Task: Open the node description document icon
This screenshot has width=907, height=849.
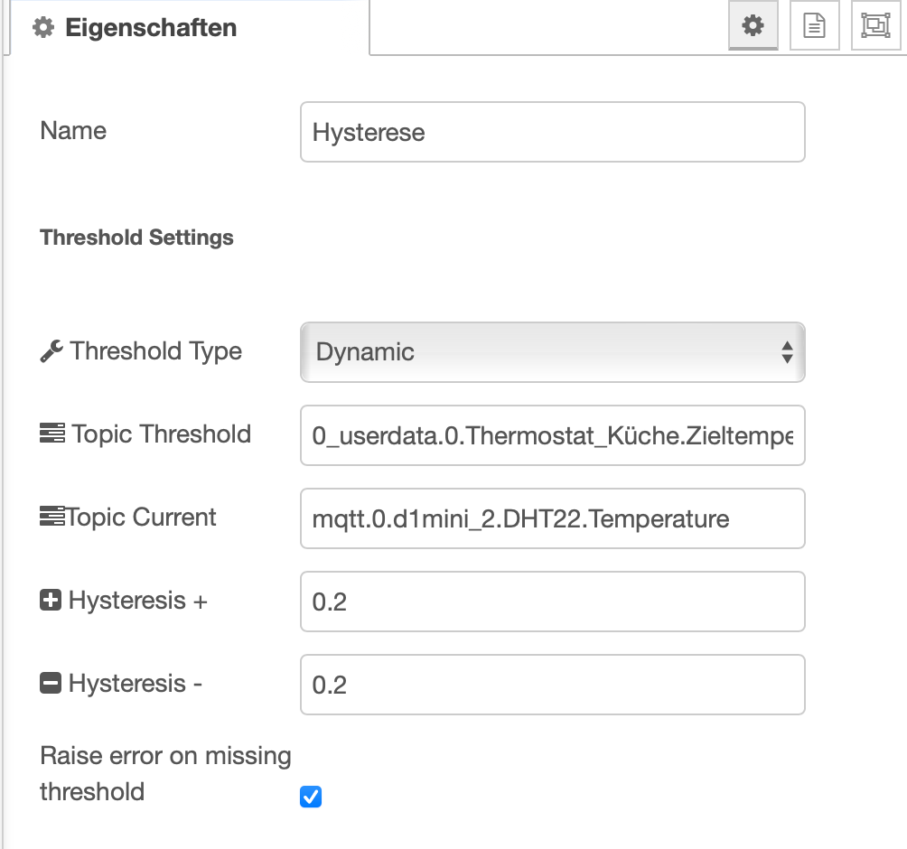Action: tap(814, 27)
